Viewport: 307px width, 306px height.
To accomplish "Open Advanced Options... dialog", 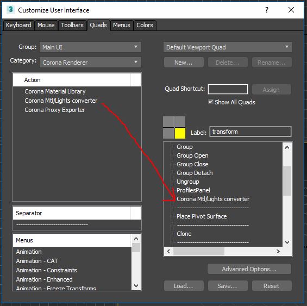I will tap(249, 269).
